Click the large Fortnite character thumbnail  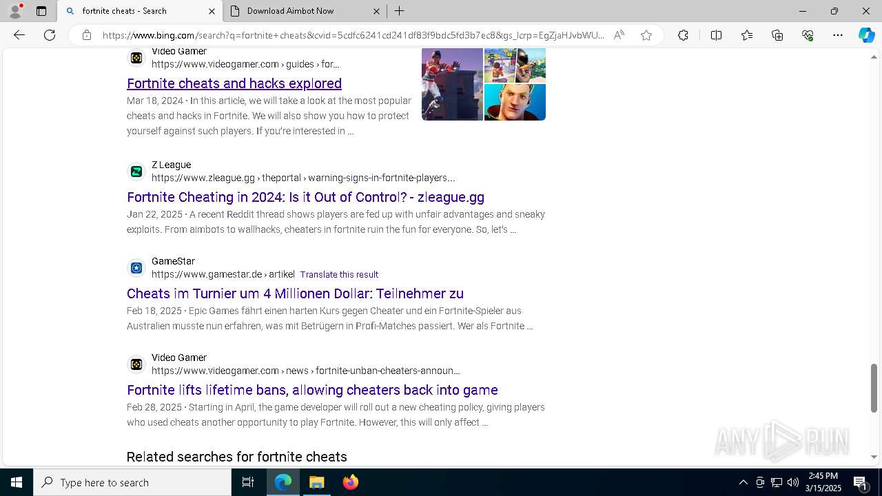pyautogui.click(x=452, y=84)
